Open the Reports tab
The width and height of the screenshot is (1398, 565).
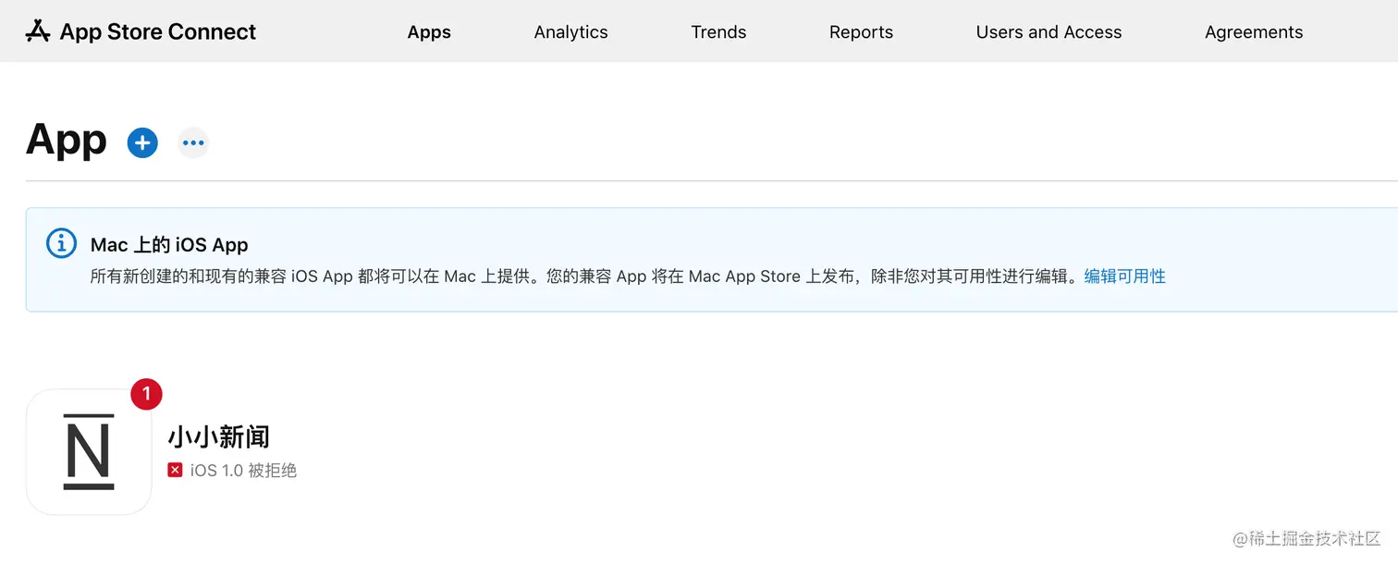click(x=861, y=31)
